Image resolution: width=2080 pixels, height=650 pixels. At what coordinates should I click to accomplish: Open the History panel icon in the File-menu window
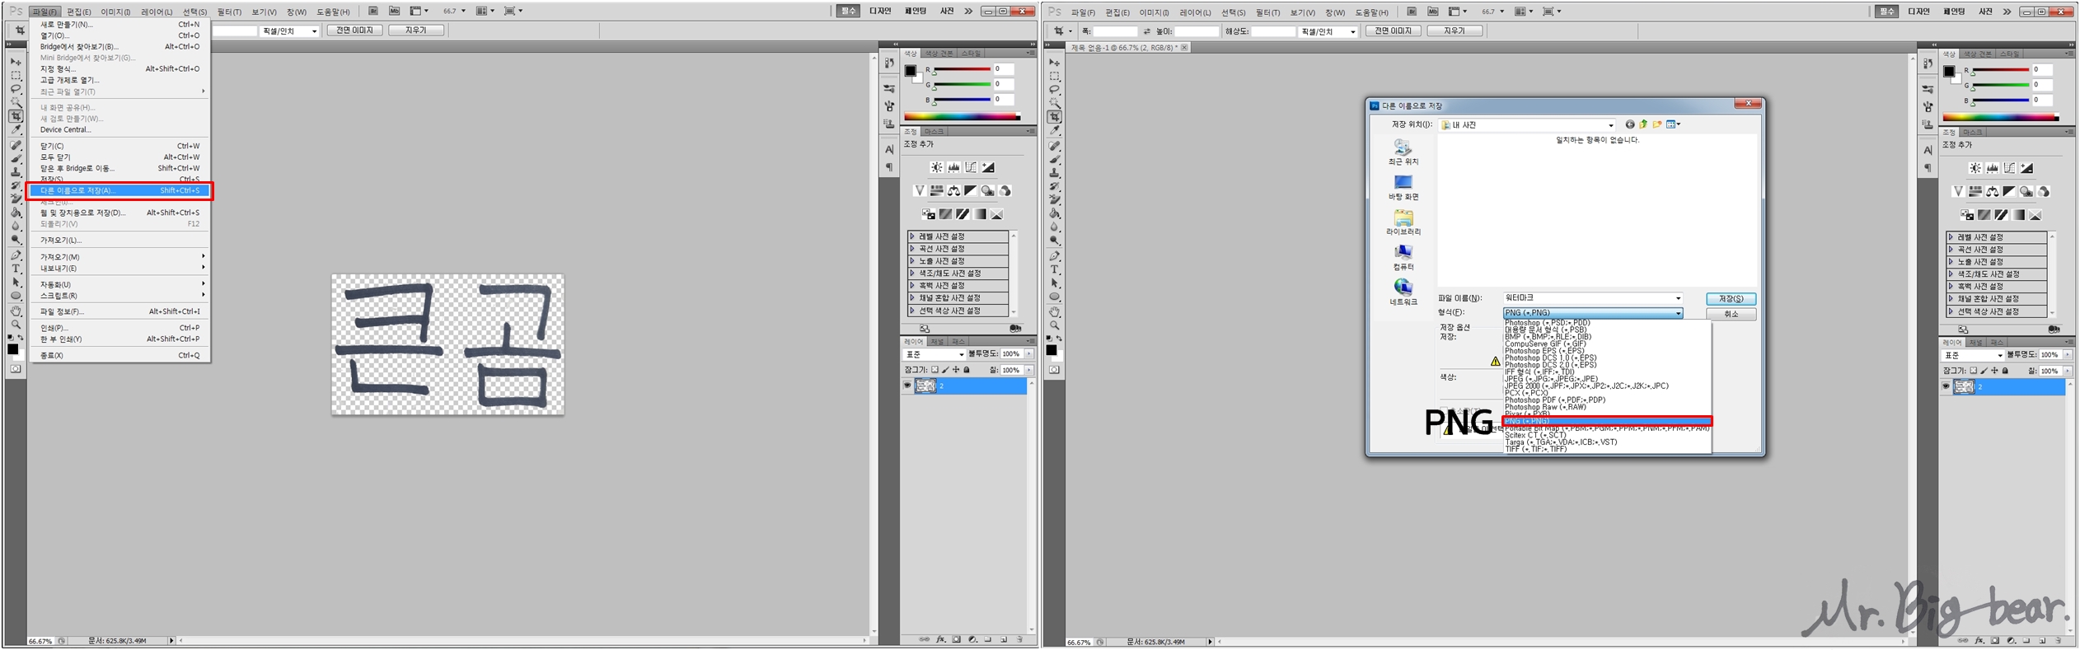(889, 63)
